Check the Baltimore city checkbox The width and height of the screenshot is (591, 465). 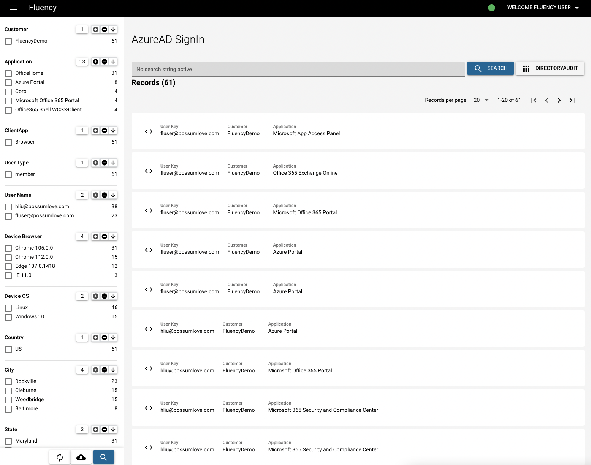[8, 409]
